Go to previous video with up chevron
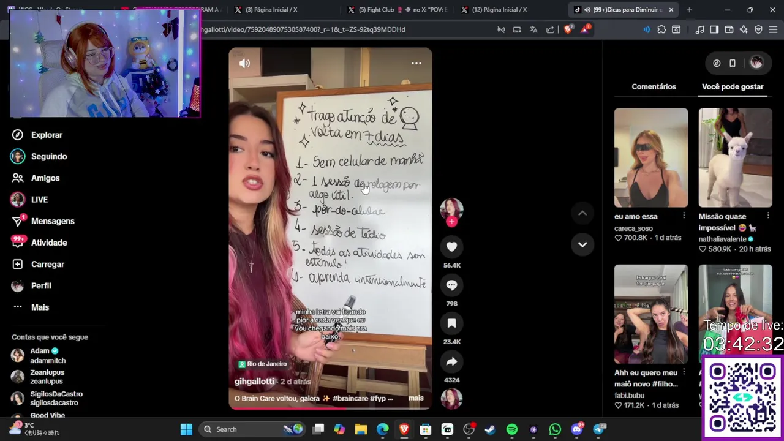Screen dimensions: 784x441 coord(582,213)
